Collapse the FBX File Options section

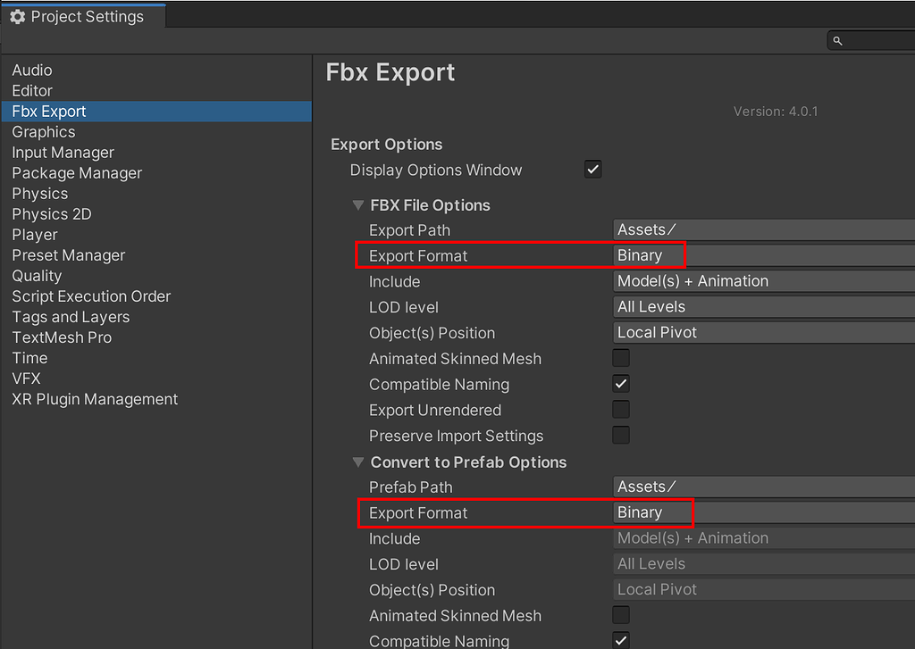(358, 205)
